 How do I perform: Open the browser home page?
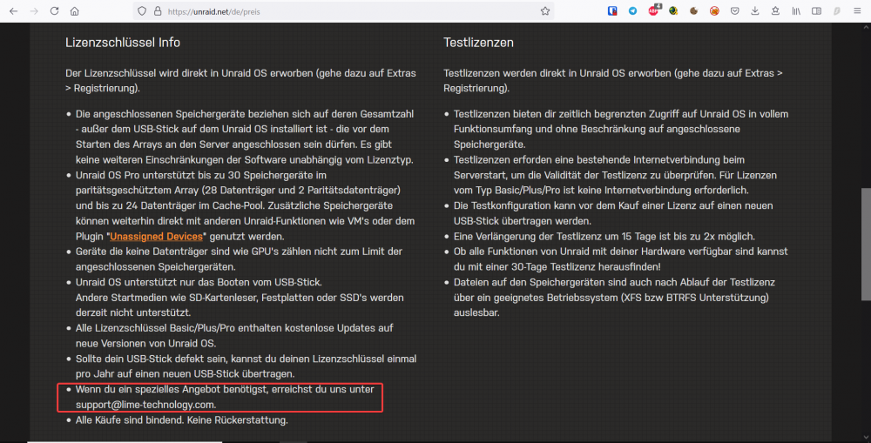[x=74, y=11]
